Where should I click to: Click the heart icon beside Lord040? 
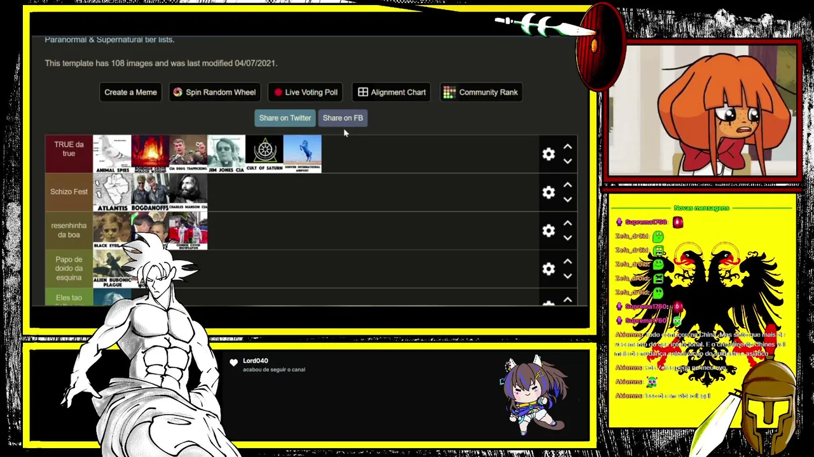(x=233, y=362)
